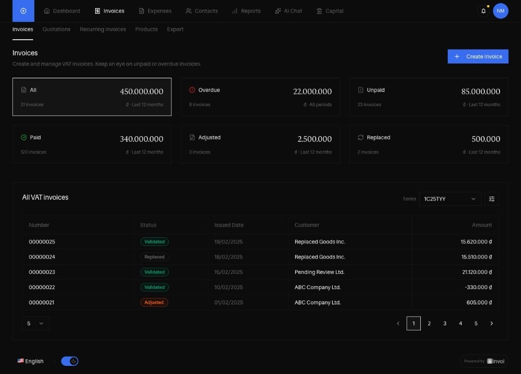521x374 pixels.
Task: Open Capital bank icon
Action: point(320,11)
